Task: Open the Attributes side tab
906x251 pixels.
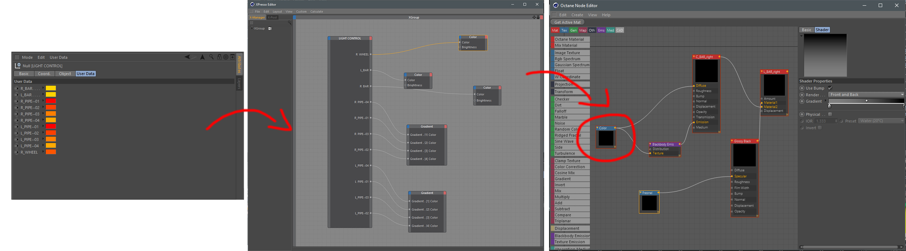Action: pyautogui.click(x=239, y=64)
